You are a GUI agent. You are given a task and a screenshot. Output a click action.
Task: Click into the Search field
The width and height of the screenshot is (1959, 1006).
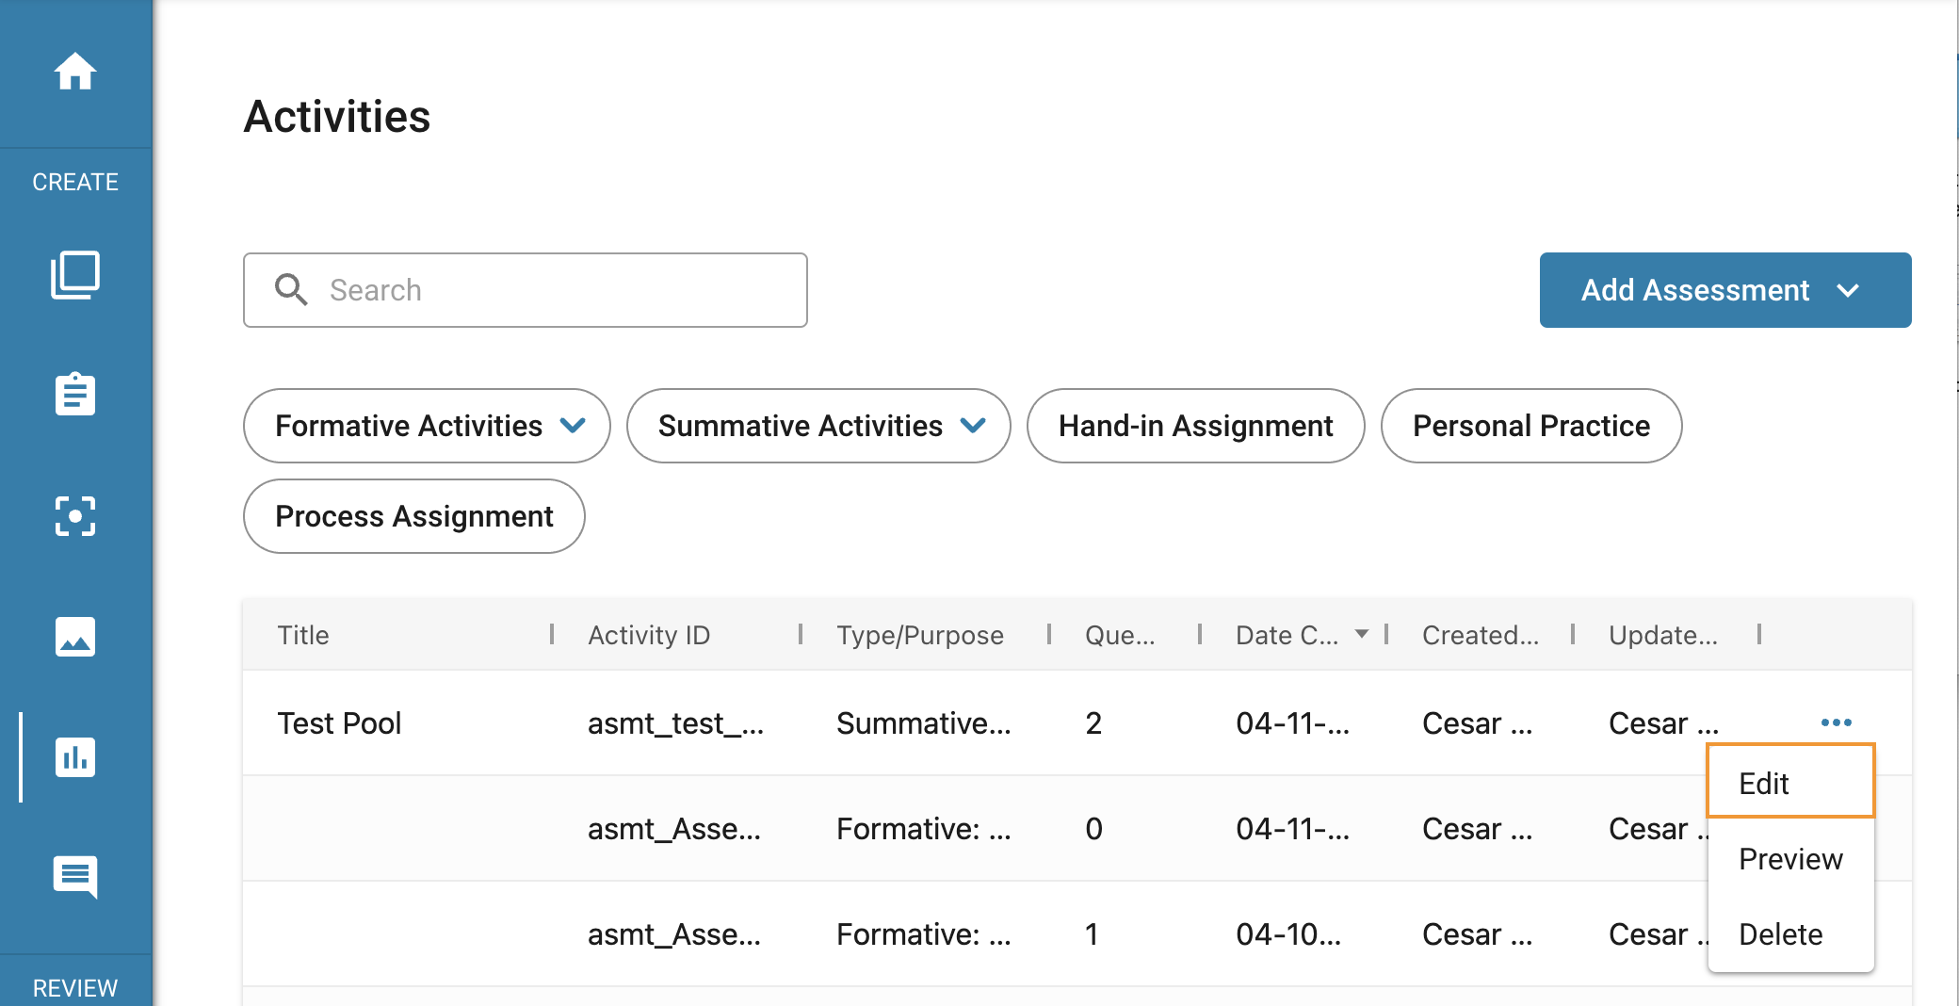click(526, 290)
